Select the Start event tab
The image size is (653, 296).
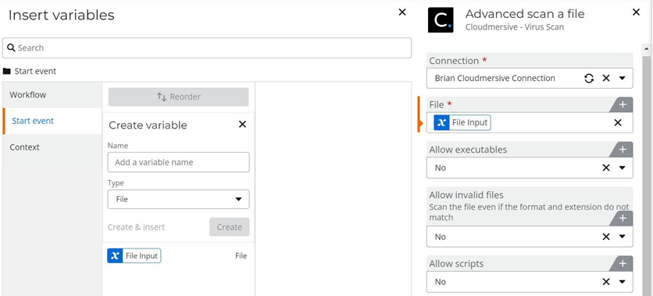tap(52, 121)
